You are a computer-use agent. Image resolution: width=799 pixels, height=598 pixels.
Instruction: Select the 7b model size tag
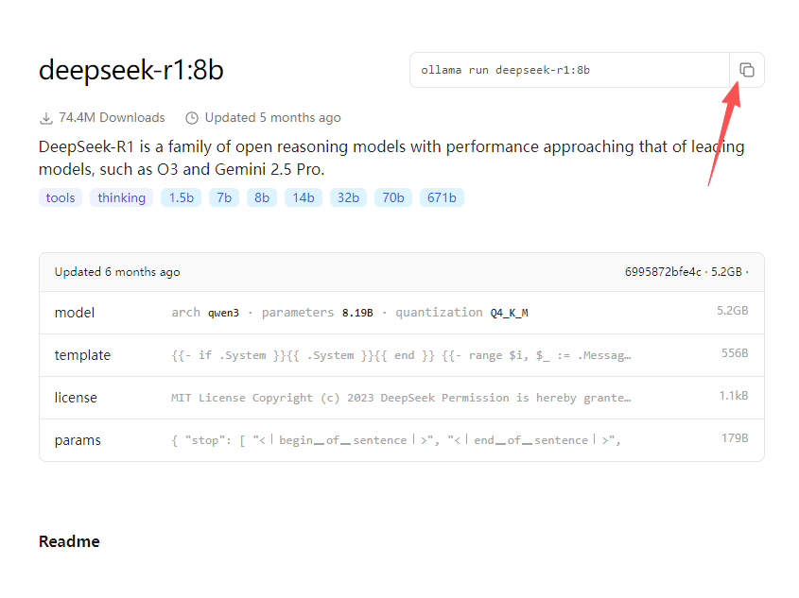[224, 197]
